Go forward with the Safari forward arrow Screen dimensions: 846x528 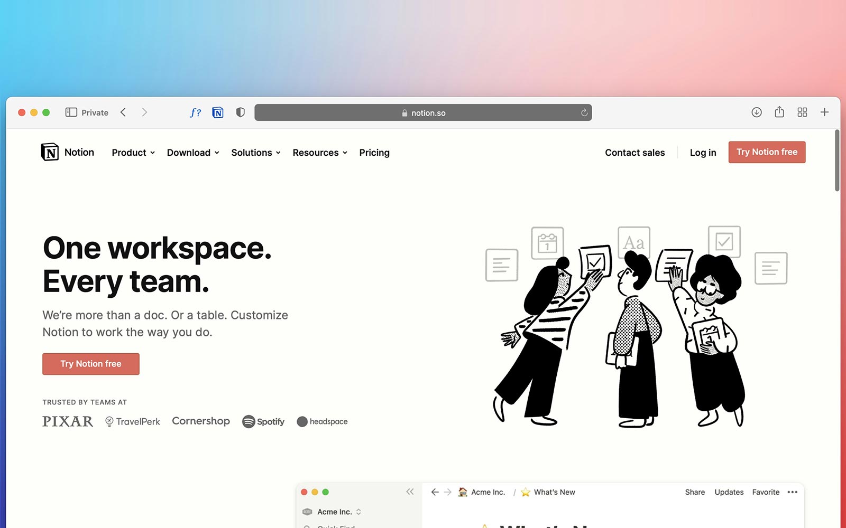[x=144, y=112]
